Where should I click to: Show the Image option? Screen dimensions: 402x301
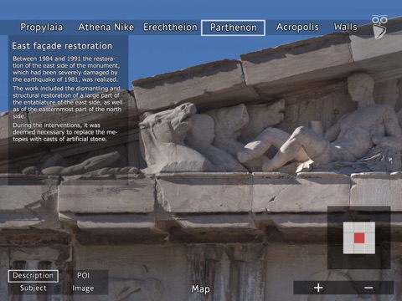pyautogui.click(x=83, y=288)
